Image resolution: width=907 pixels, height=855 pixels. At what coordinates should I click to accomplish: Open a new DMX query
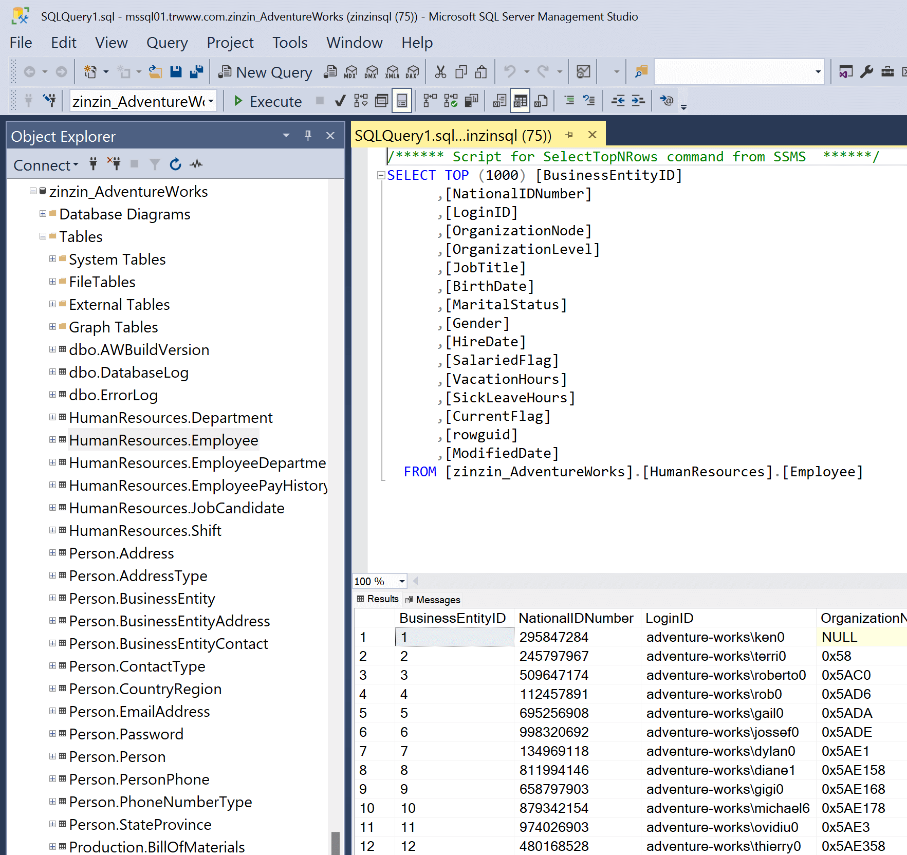point(372,71)
